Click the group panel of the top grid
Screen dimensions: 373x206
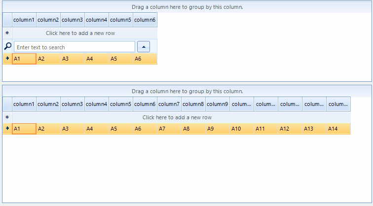pyautogui.click(x=187, y=7)
